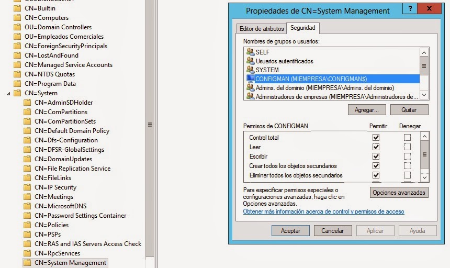Select the CONFIGMAN computer account icon
This screenshot has height=268, width=450.
[250, 79]
